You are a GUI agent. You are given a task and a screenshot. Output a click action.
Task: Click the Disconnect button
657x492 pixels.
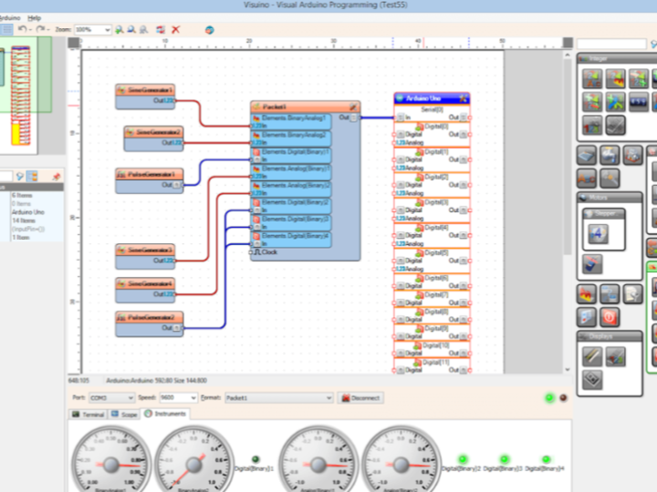(x=360, y=398)
